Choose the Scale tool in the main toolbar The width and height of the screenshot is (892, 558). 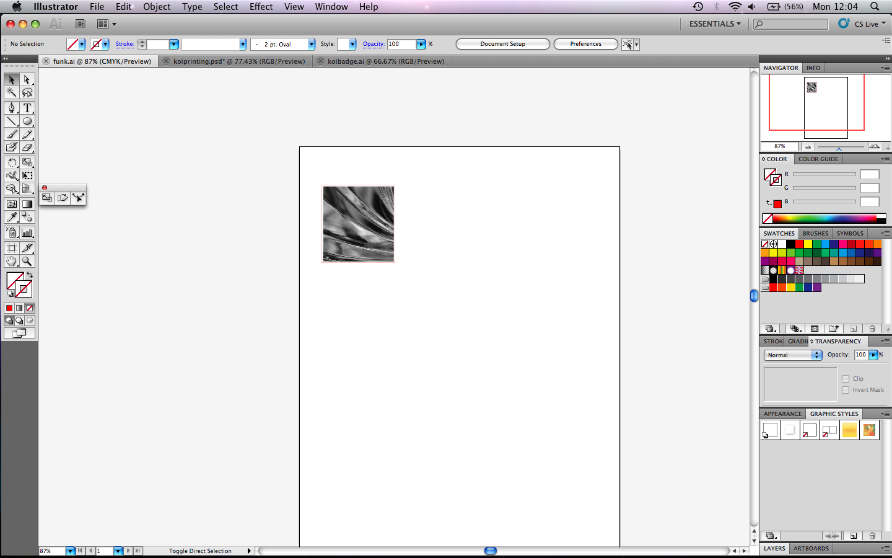27,162
